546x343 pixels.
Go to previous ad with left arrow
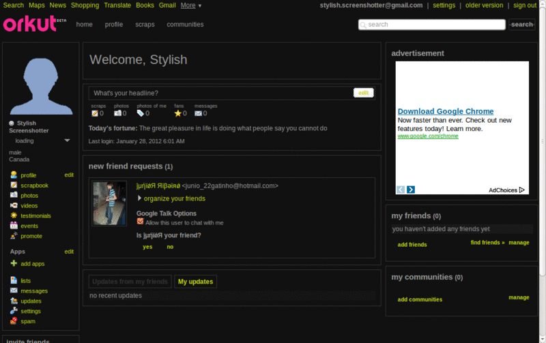pyautogui.click(x=401, y=190)
